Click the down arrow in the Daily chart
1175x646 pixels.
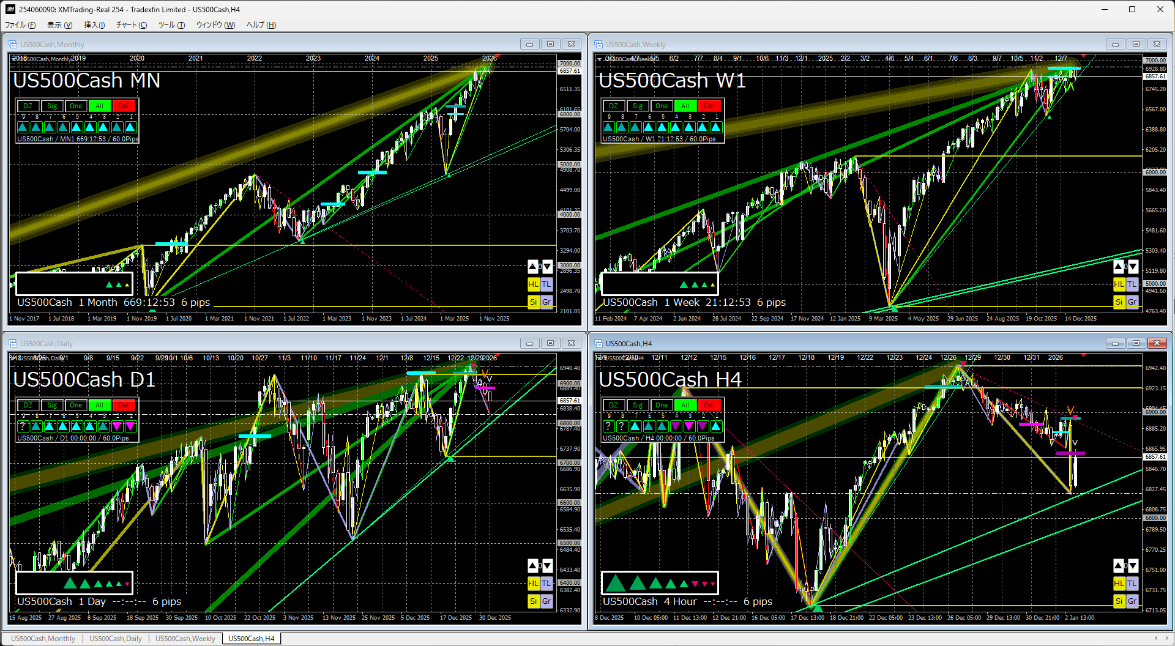tap(548, 566)
